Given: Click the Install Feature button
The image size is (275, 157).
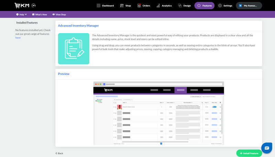Looking at the screenshot, I should (249, 153).
